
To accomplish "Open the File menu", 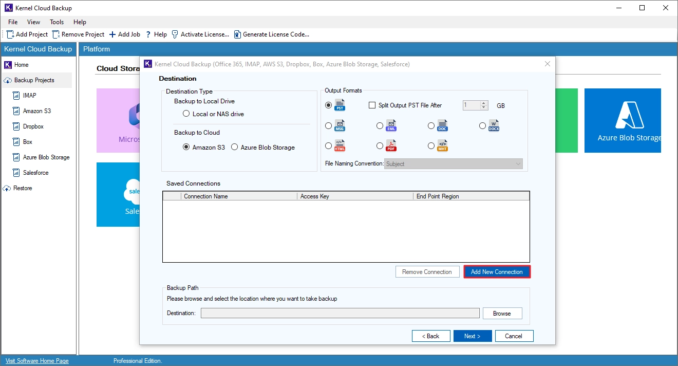I will pos(13,22).
